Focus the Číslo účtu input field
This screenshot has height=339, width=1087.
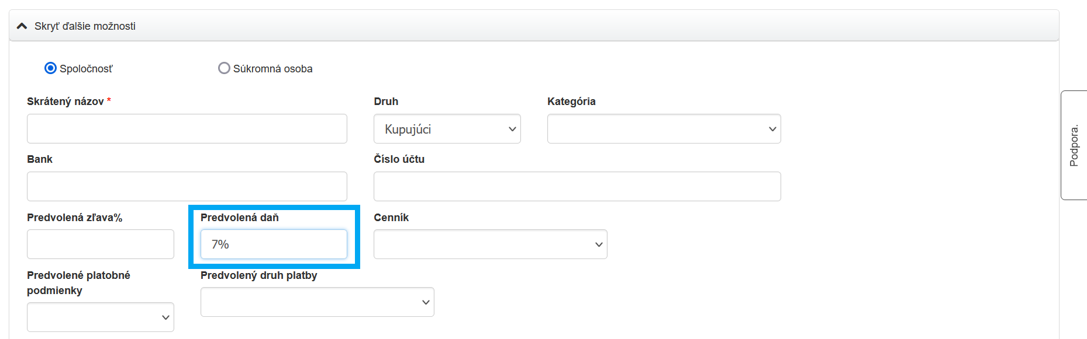tap(577, 187)
